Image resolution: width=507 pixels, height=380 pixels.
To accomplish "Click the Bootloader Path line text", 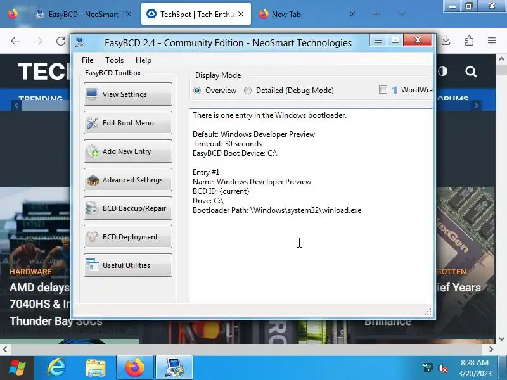I will coord(277,210).
